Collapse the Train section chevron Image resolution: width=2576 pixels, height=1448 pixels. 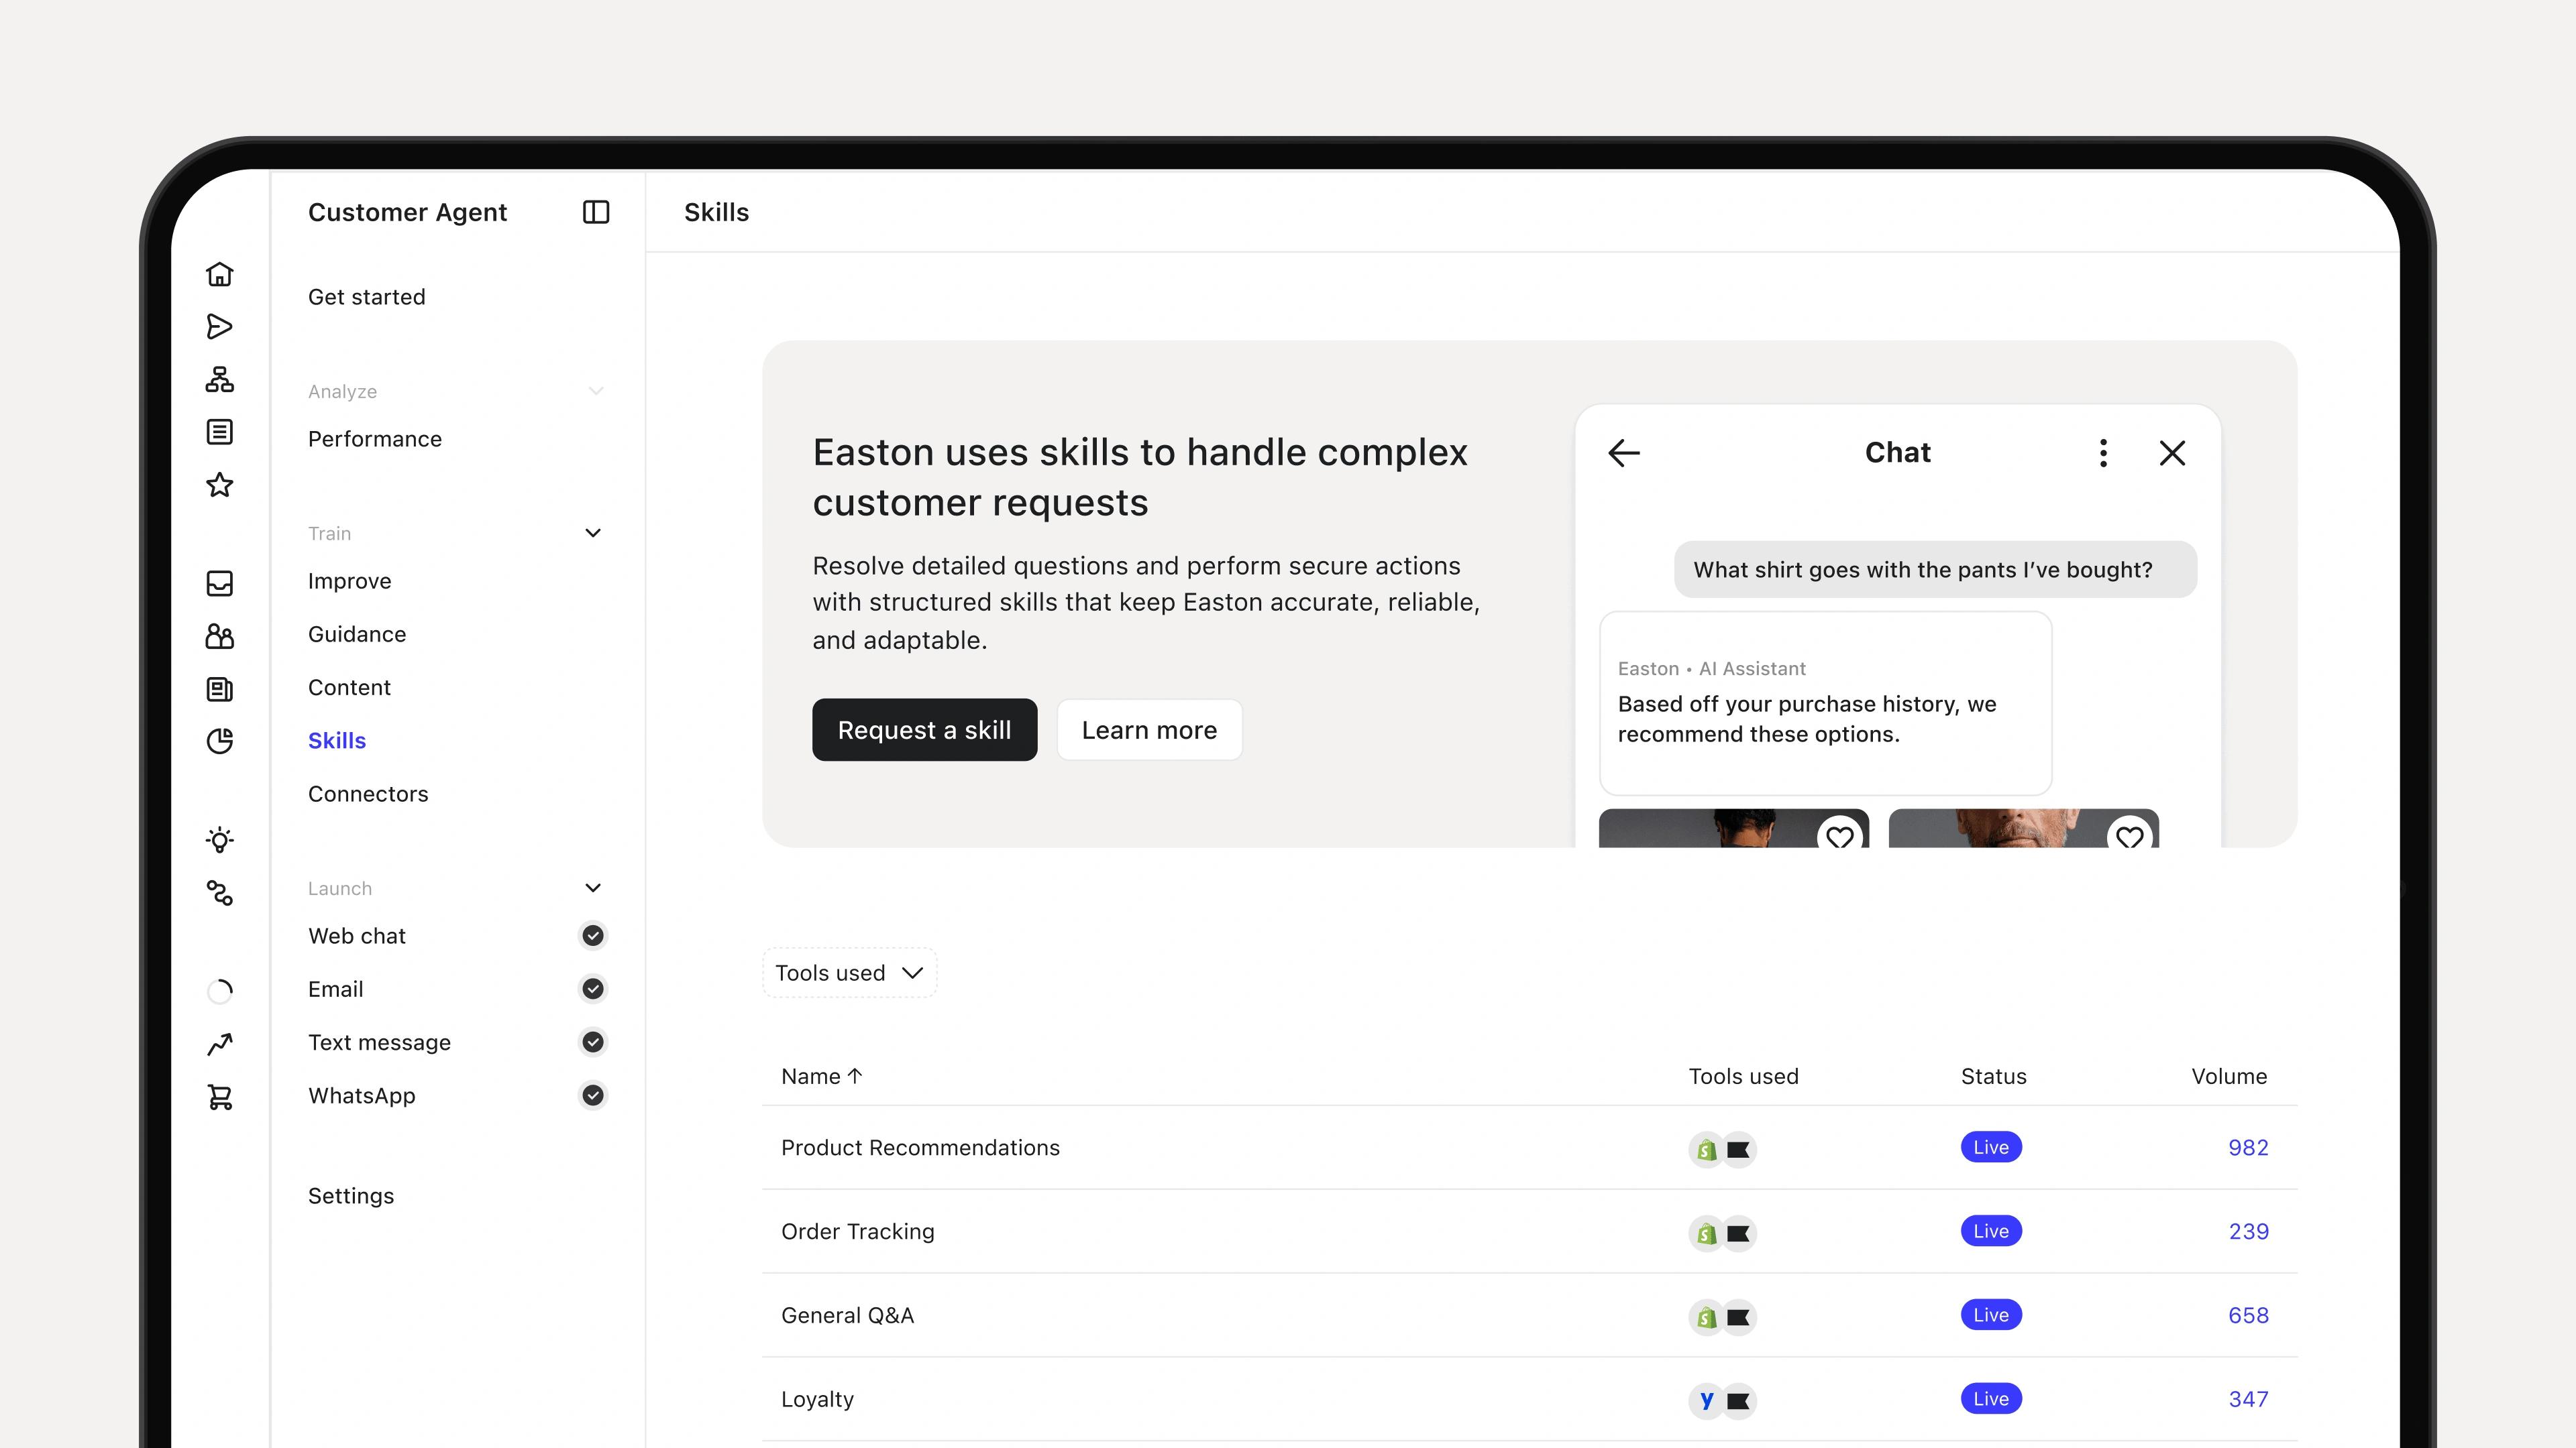click(x=593, y=533)
